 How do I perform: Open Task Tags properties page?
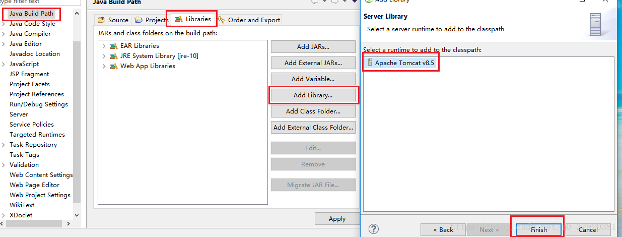tap(24, 155)
